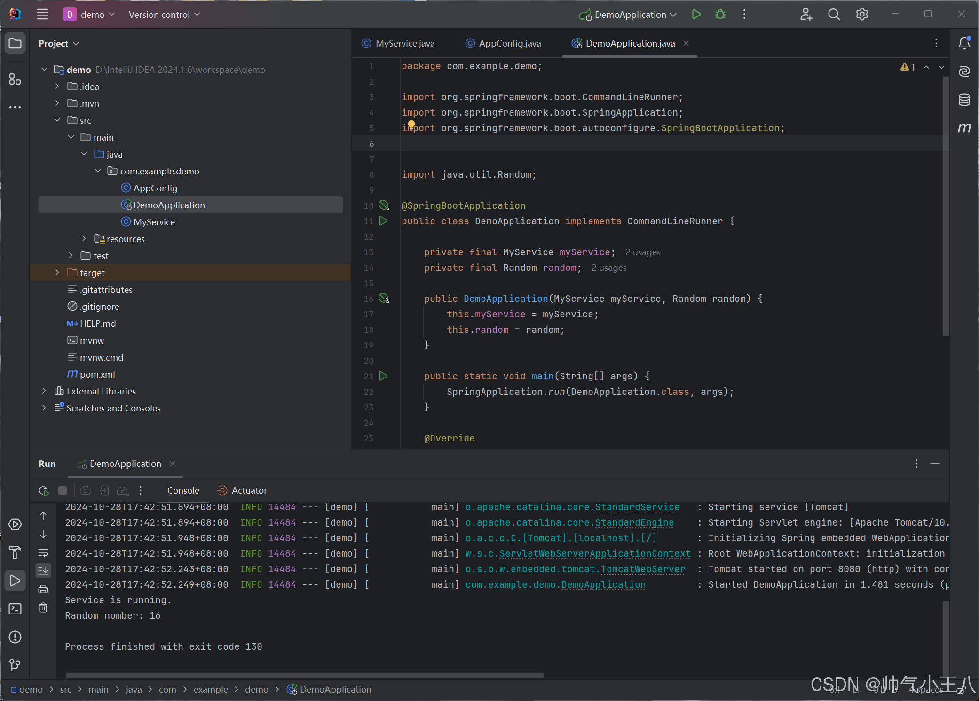Toggle scroll to end in console
The width and height of the screenshot is (979, 701).
click(x=43, y=570)
